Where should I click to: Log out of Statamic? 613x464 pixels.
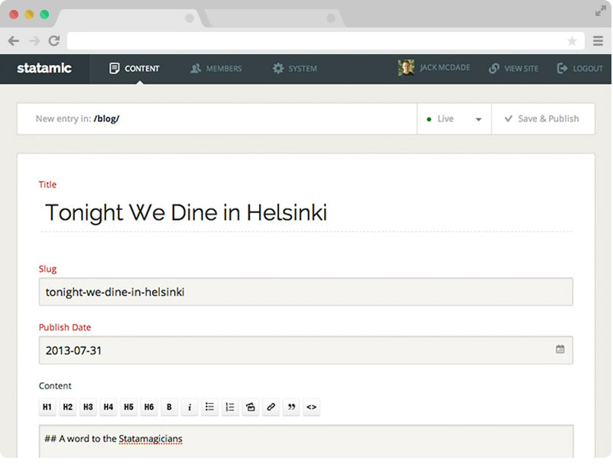(x=580, y=69)
